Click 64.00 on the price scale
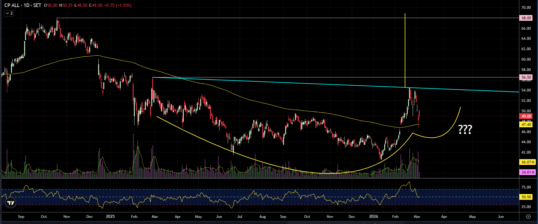Image resolution: width=538 pixels, height=224 pixels. [526, 39]
